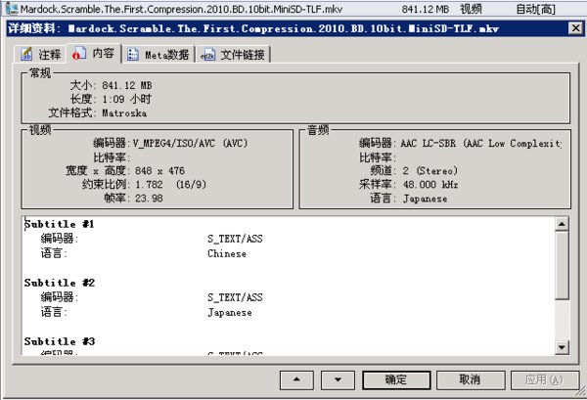Screen dimensions: 587x400
Task: Click the 848 x 476 resolution value
Action: pos(159,171)
